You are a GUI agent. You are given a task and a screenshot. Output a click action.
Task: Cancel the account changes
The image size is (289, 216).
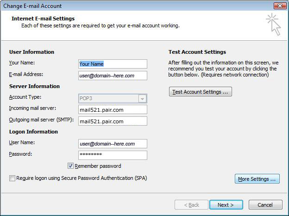(x=265, y=205)
